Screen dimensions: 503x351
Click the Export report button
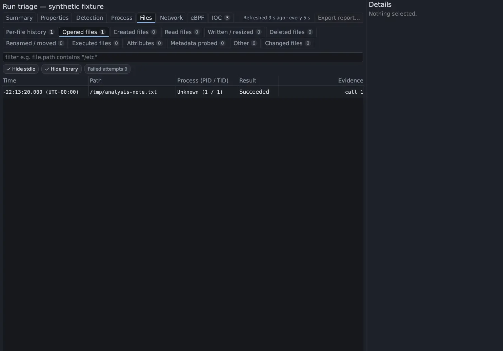pos(339,18)
